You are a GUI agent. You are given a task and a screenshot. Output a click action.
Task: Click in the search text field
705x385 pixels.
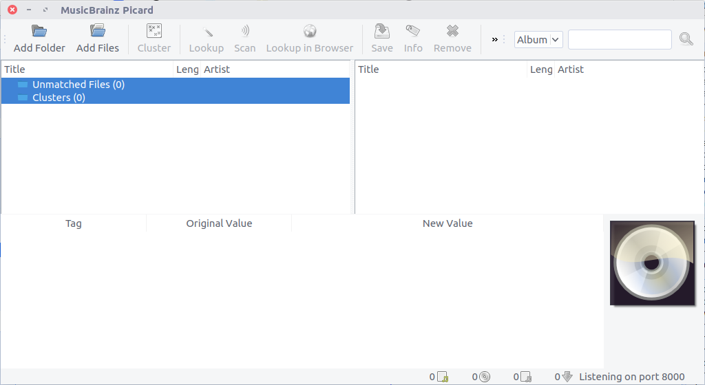[619, 40]
